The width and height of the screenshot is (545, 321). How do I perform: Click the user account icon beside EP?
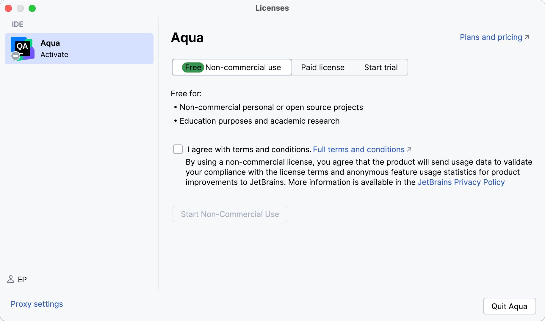(x=11, y=279)
